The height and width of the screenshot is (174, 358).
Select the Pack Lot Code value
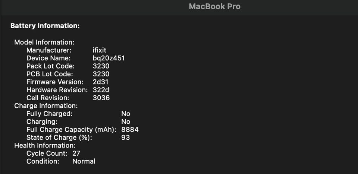pyautogui.click(x=101, y=66)
